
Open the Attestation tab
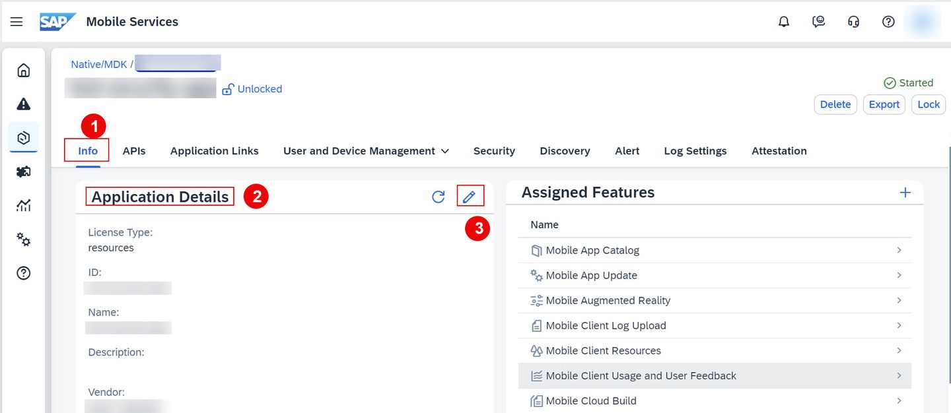click(779, 151)
